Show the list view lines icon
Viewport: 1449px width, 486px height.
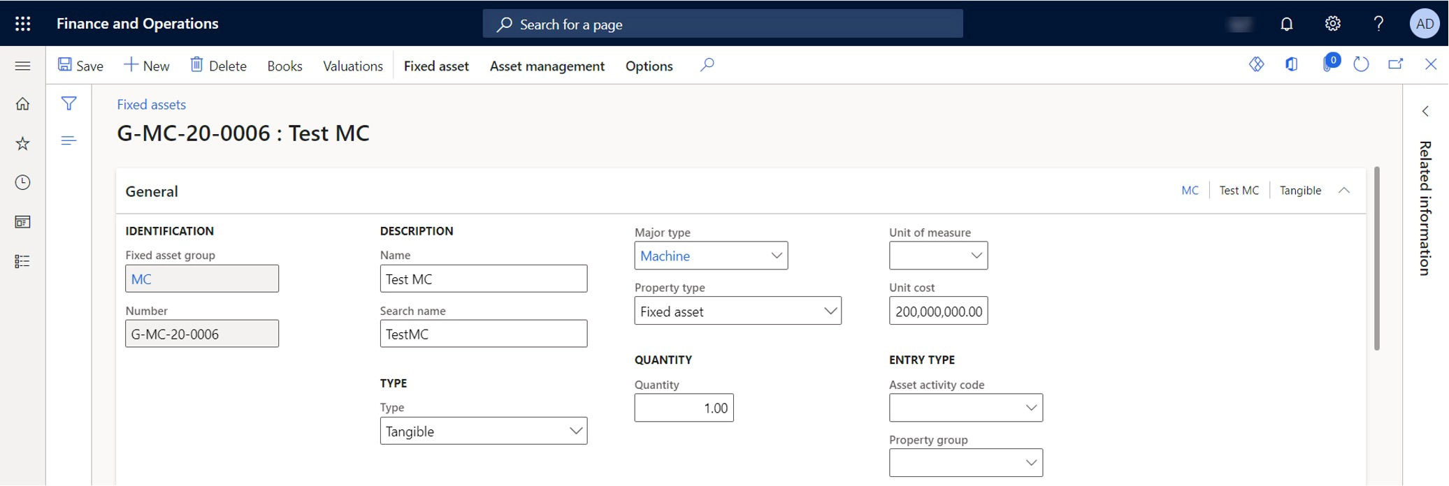pos(69,140)
